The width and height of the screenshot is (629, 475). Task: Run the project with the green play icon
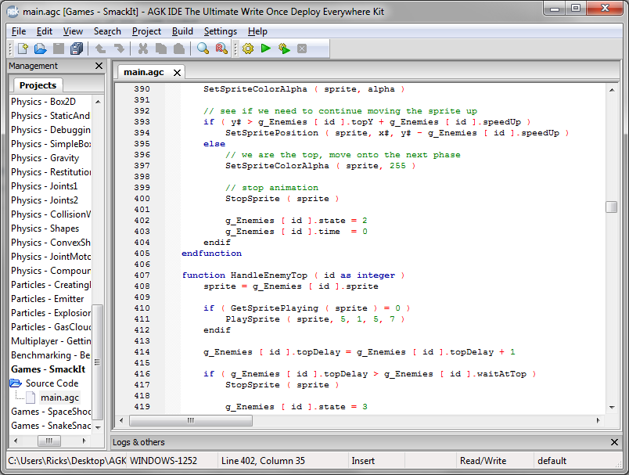click(265, 49)
